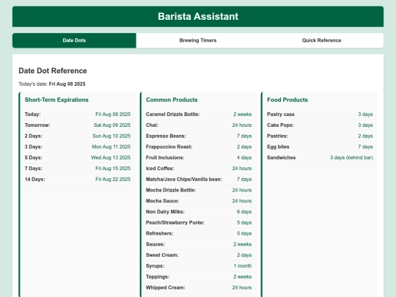Click the Whipped Cream label

point(166,287)
